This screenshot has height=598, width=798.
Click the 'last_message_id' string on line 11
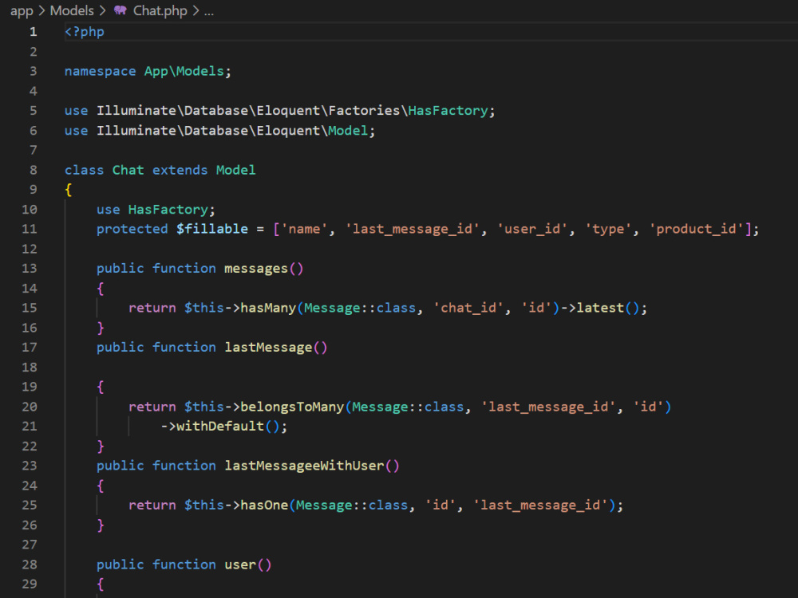413,230
